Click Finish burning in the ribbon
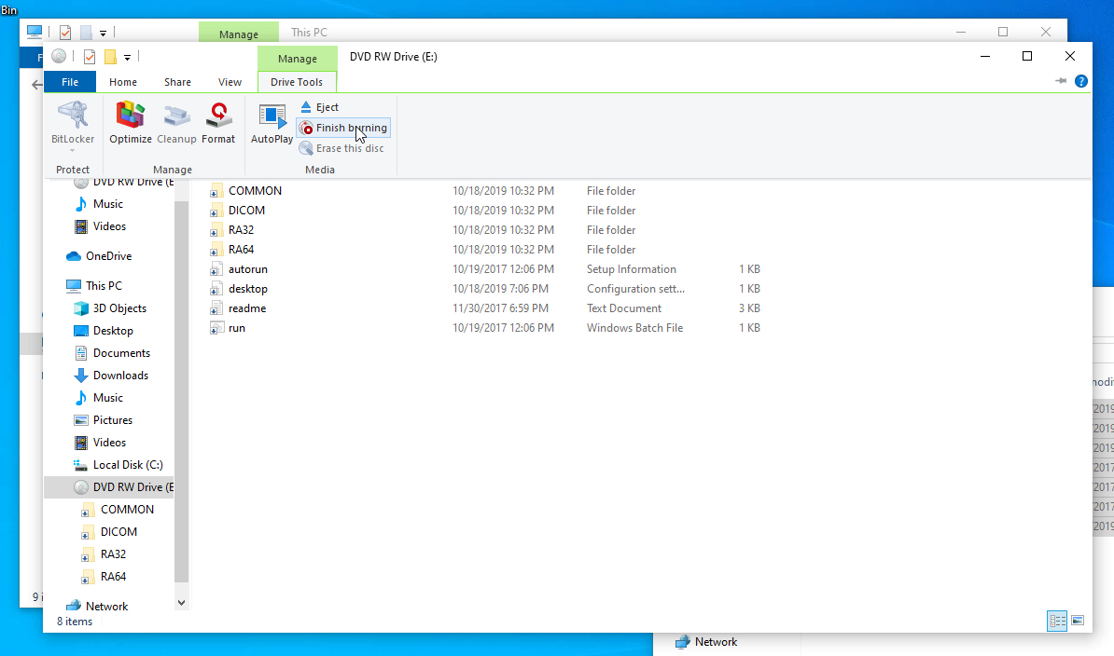The image size is (1114, 656). pos(343,128)
